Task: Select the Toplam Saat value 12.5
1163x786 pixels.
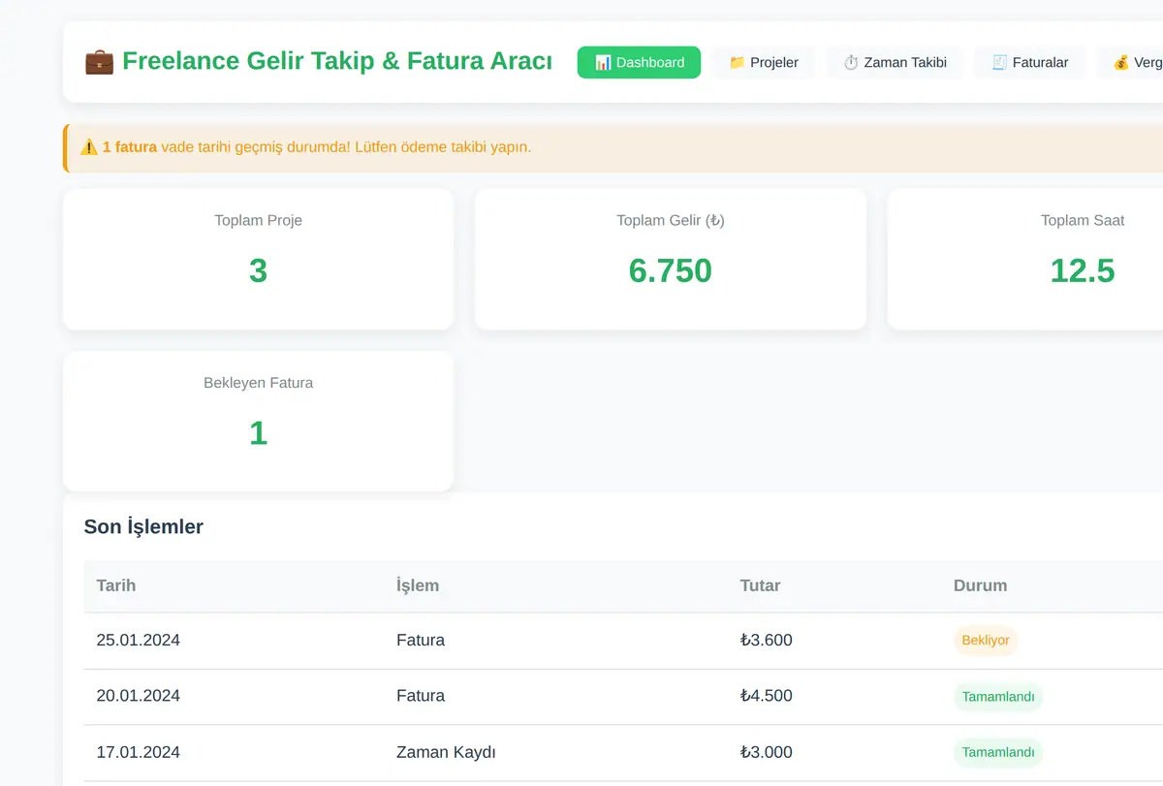Action: pyautogui.click(x=1083, y=270)
